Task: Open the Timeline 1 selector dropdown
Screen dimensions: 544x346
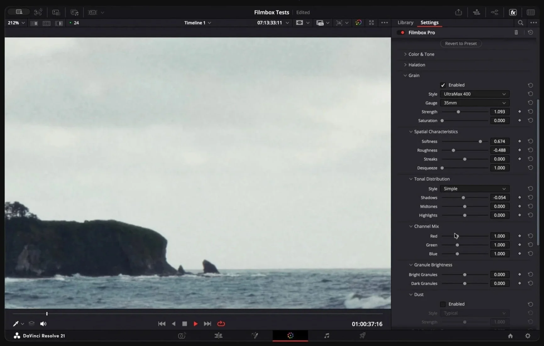Action: (x=197, y=23)
